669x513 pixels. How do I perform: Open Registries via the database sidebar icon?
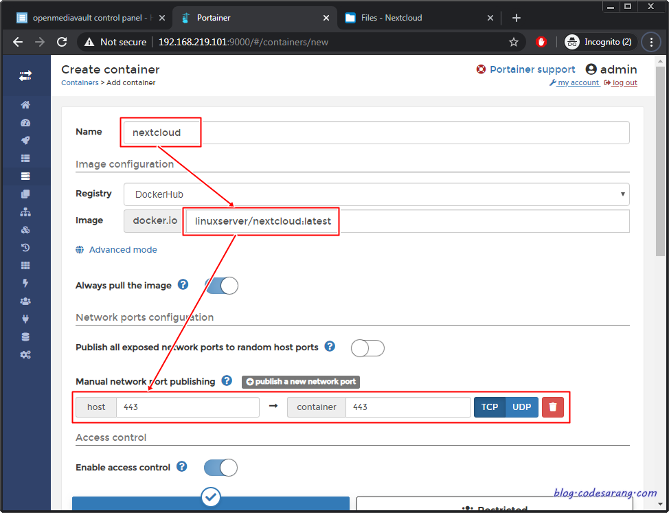click(25, 337)
